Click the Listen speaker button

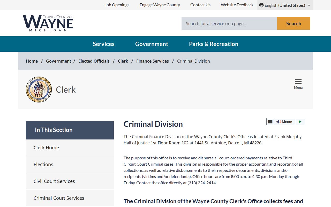point(284,122)
